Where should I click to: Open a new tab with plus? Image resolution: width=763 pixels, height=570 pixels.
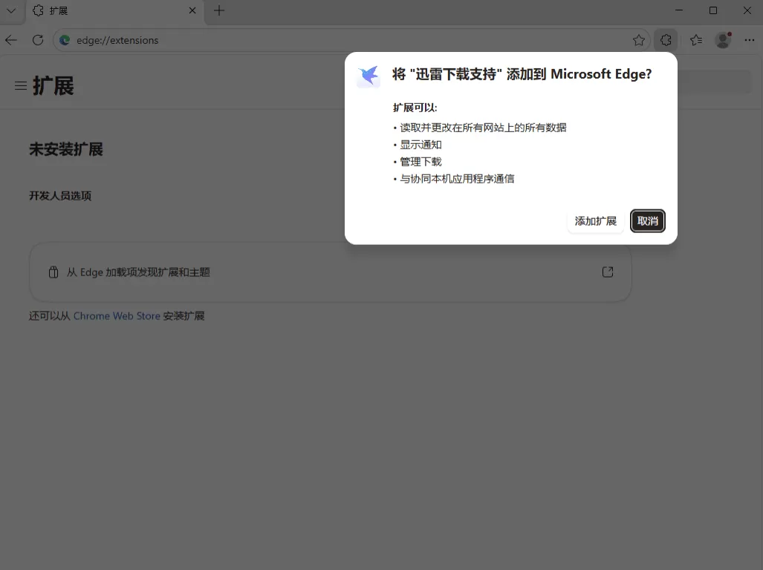click(x=219, y=10)
